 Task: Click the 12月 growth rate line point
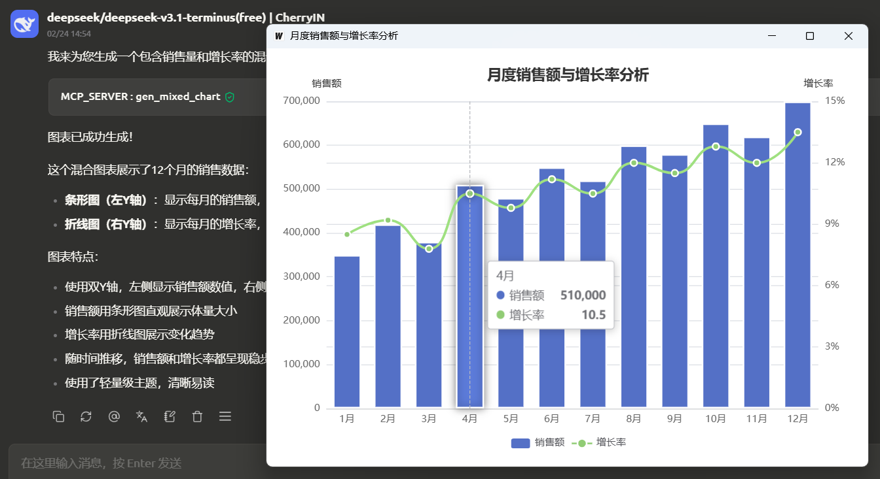[x=797, y=132]
